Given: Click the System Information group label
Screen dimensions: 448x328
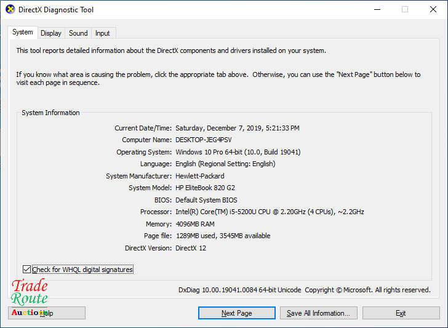Looking at the screenshot, I should pyautogui.click(x=50, y=113).
